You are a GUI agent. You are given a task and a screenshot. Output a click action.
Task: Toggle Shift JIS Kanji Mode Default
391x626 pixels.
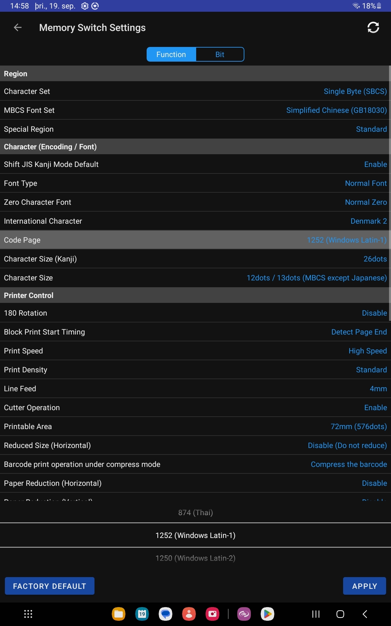click(375, 165)
